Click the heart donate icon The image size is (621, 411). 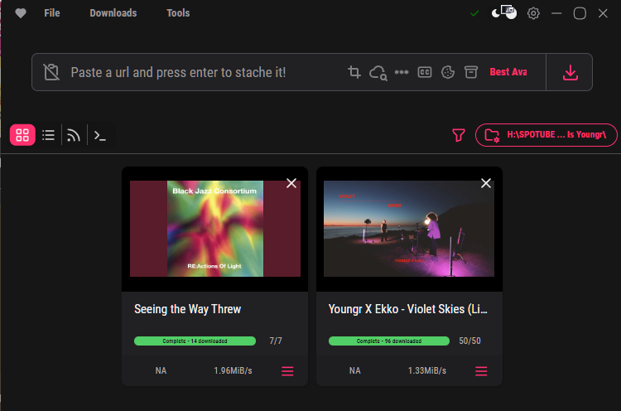(21, 13)
